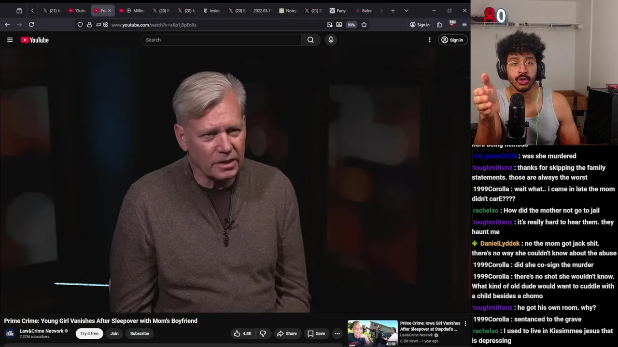Go back with browser back arrow
The image size is (618, 347).
(x=7, y=25)
